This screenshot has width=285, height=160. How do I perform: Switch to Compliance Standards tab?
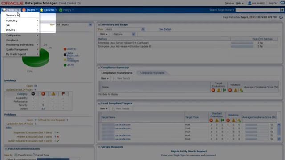point(152,73)
